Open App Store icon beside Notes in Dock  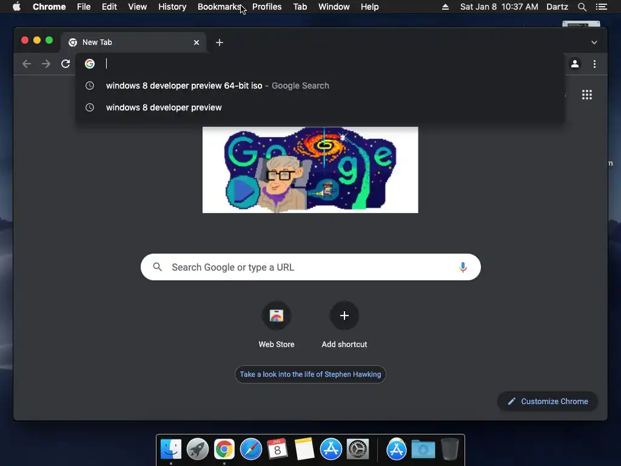[x=331, y=450]
